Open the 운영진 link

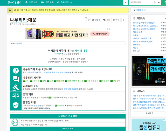(36, 106)
